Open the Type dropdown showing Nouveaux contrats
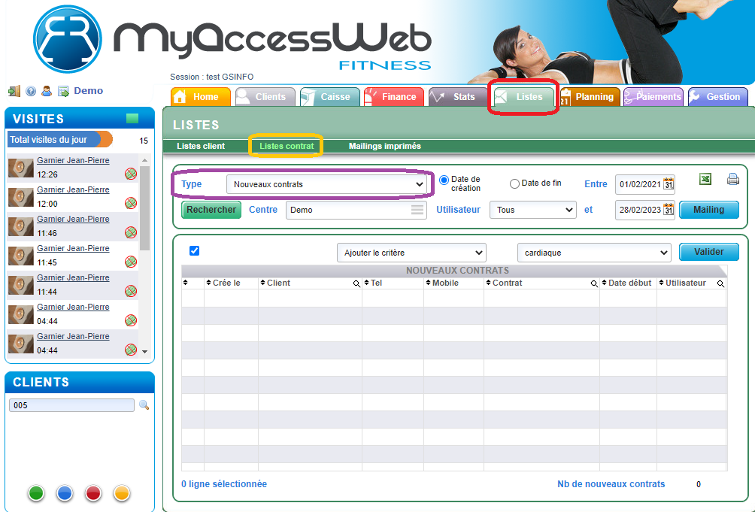755x512 pixels. click(326, 183)
